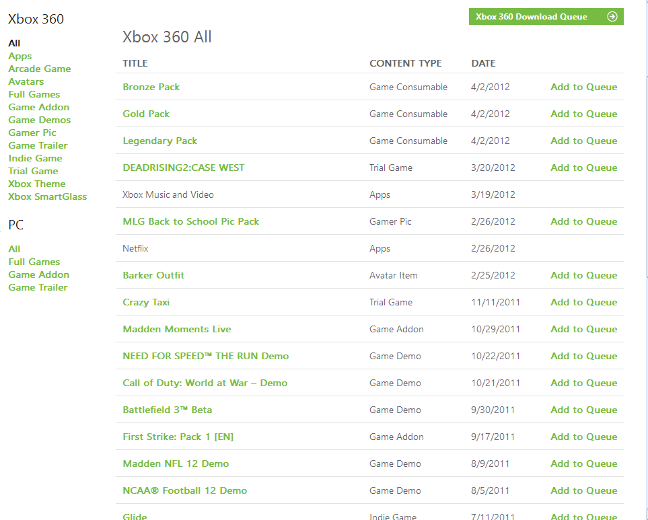Image resolution: width=648 pixels, height=520 pixels.
Task: Open the Crazy Taxi title
Action: 146,302
